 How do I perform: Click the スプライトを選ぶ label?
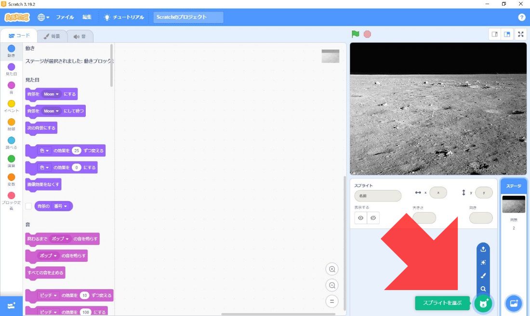442,303
